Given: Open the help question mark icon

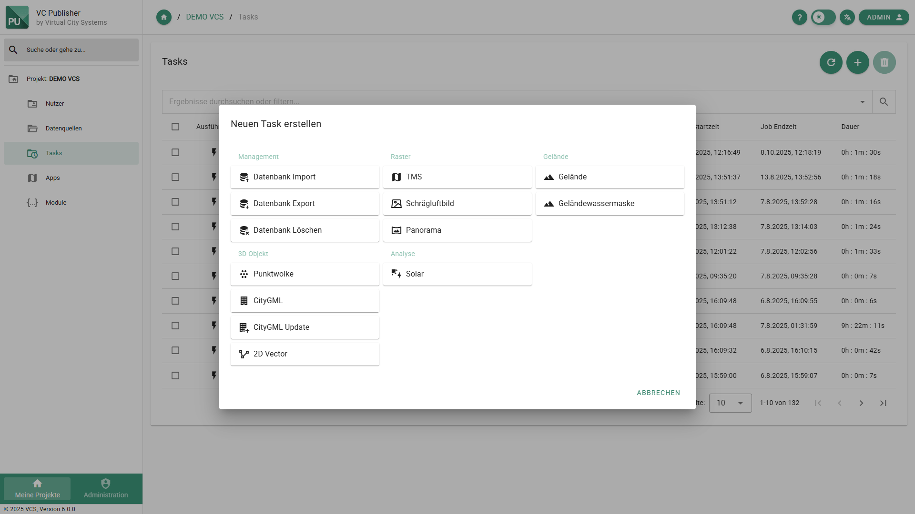Looking at the screenshot, I should [x=799, y=17].
